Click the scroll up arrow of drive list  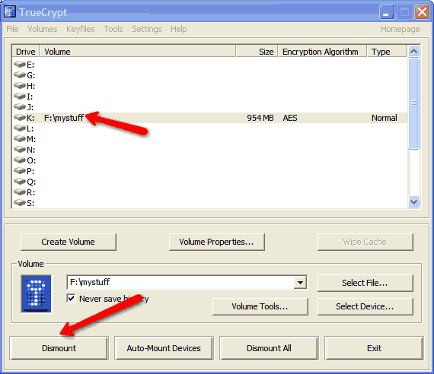(413, 51)
